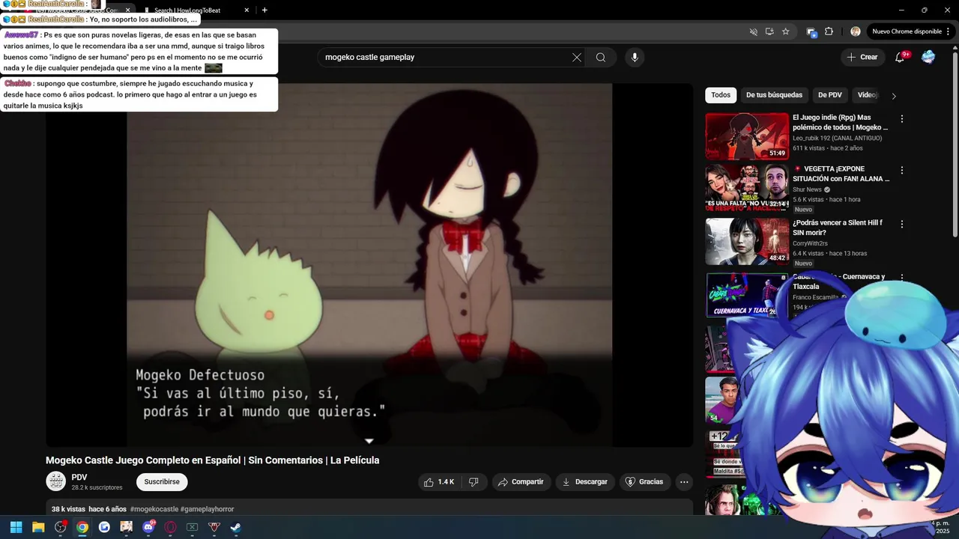
Task: Click the muted-sound site icon in address bar
Action: pos(754,31)
